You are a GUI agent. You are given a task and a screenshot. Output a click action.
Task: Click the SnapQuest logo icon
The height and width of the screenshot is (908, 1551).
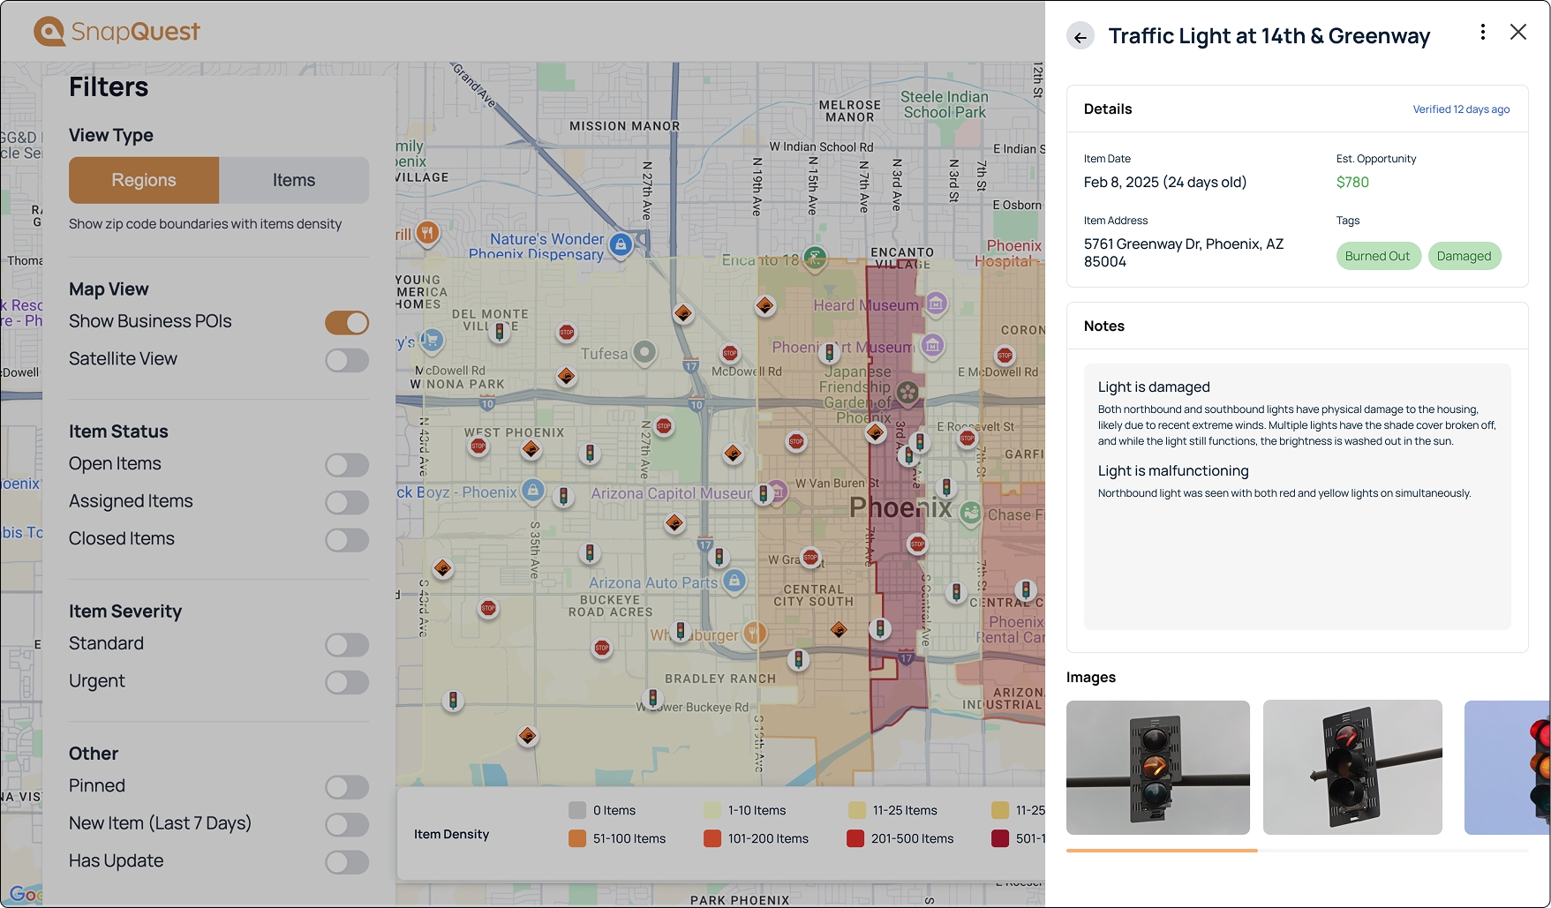49,32
